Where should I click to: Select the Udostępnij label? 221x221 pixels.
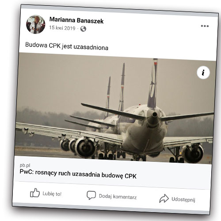(183, 199)
